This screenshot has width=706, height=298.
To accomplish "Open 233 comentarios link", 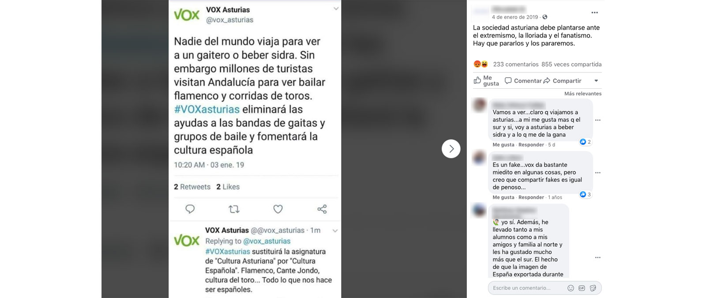I will pyautogui.click(x=516, y=64).
